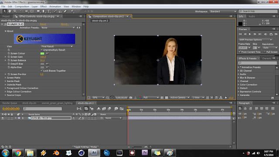Select the Rectangle mask tool
Image resolution: width=279 pixels, height=157 pixels.
[x=38, y=11]
